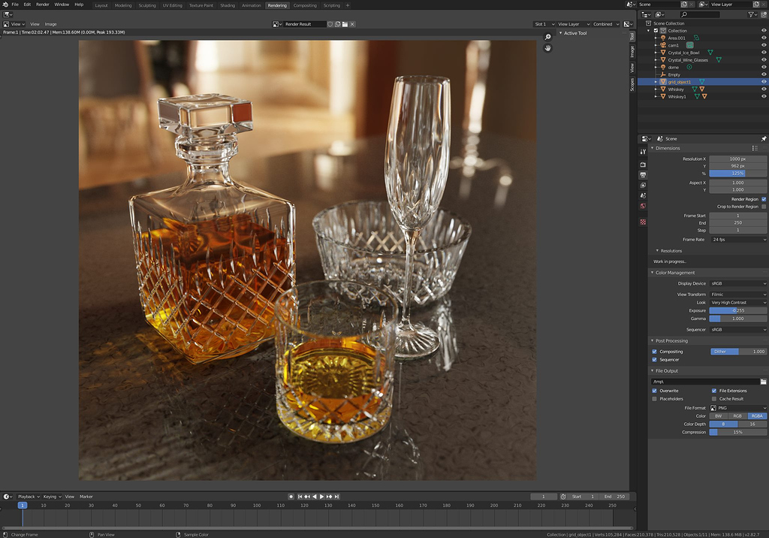Click the pin icon in the properties header

click(764, 139)
